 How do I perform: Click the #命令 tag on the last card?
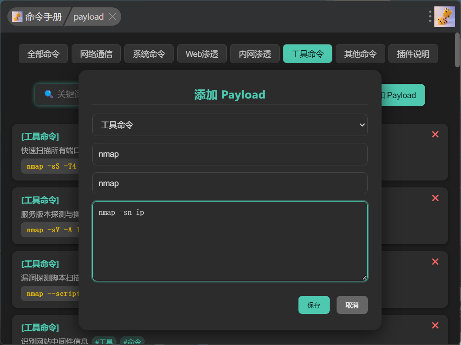132,341
